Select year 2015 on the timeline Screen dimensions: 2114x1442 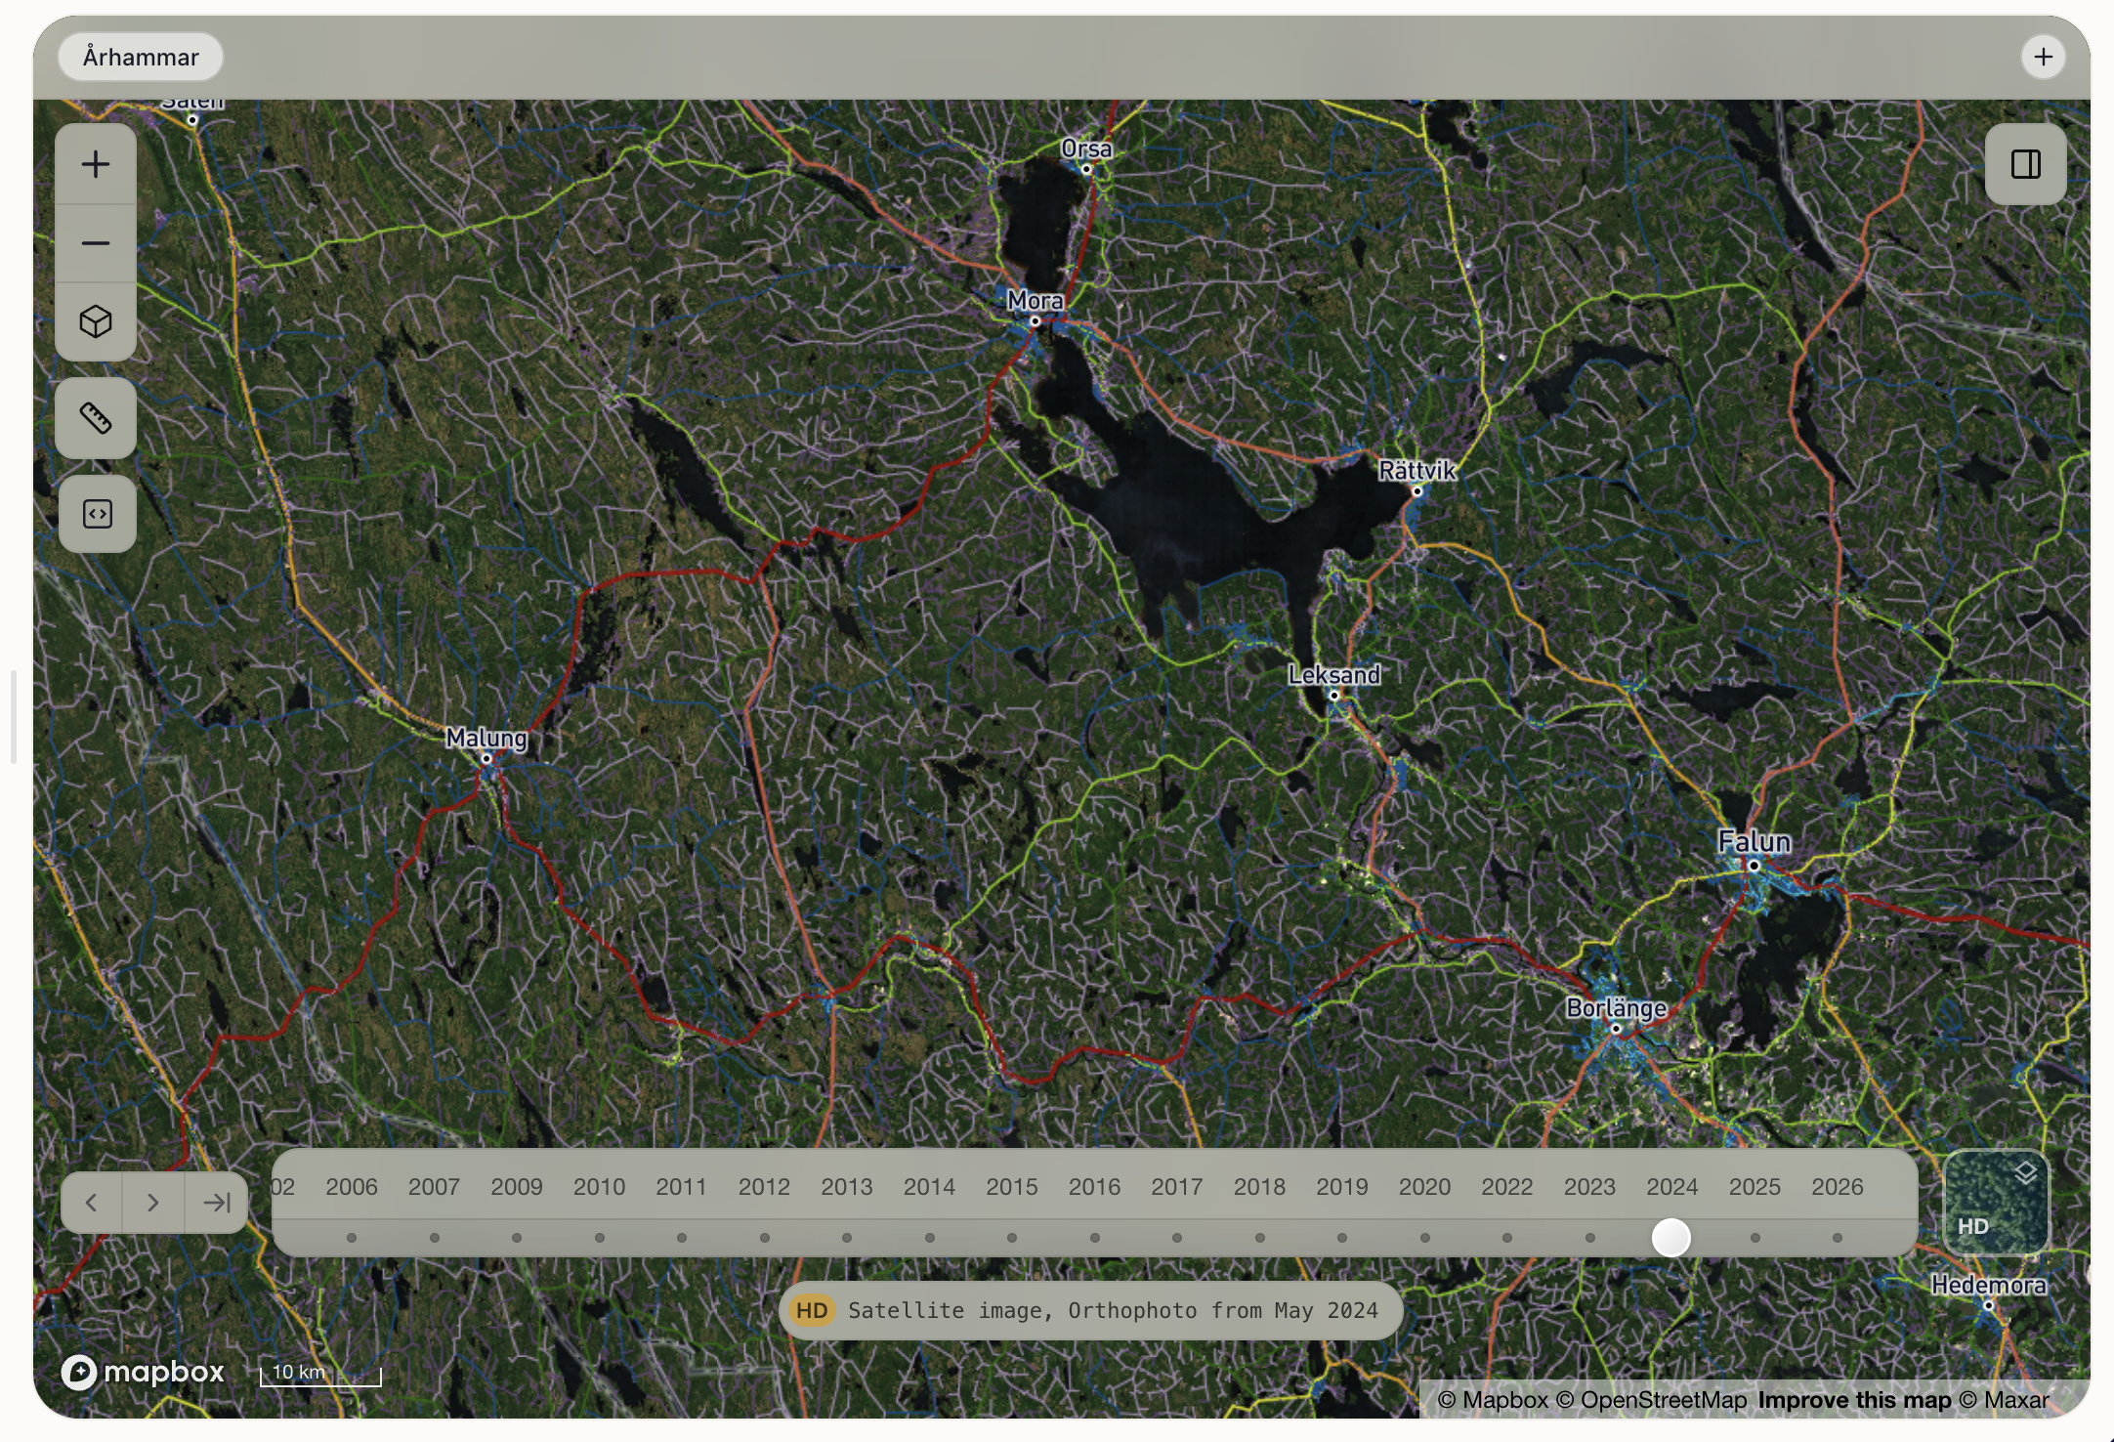(x=1011, y=1187)
